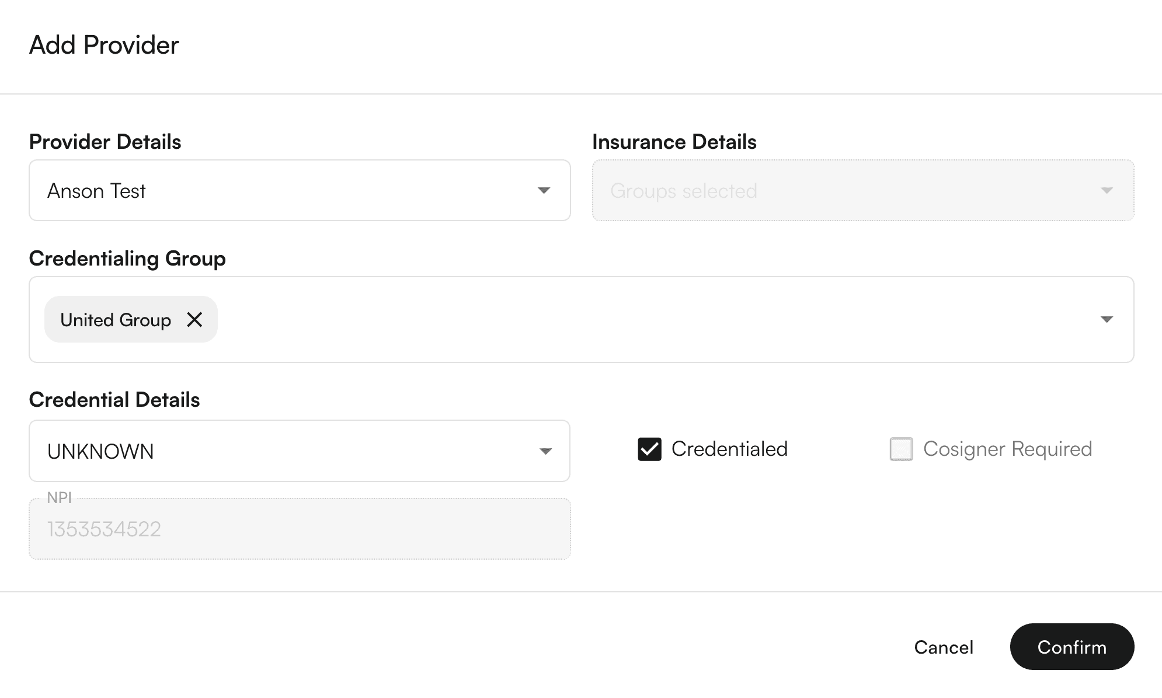Click the UNKNOWN dropdown caret icon
1162x698 pixels.
point(545,451)
